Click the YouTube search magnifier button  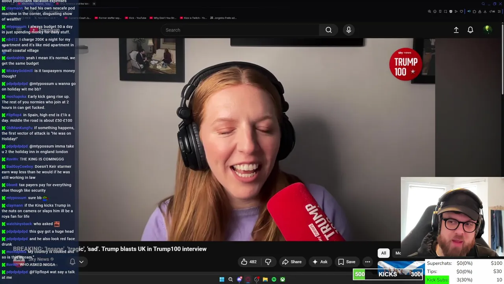tap(328, 30)
